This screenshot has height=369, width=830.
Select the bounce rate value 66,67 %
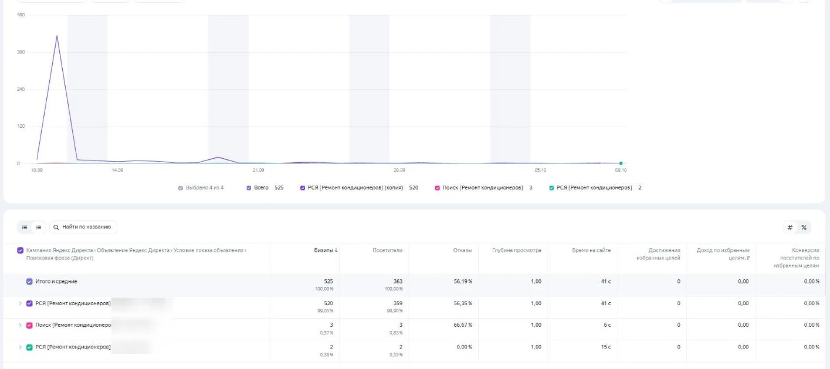(463, 325)
